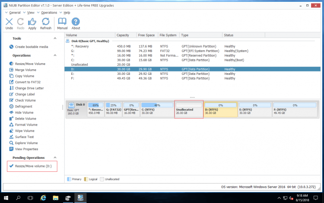
Task: Click the Apply thumbs-up icon
Action: pyautogui.click(x=32, y=22)
